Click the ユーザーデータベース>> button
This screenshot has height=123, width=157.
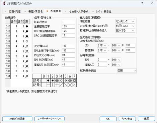pos(50,119)
